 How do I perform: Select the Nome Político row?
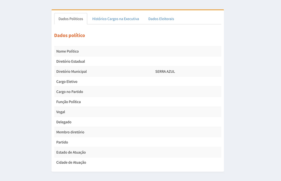coord(138,51)
